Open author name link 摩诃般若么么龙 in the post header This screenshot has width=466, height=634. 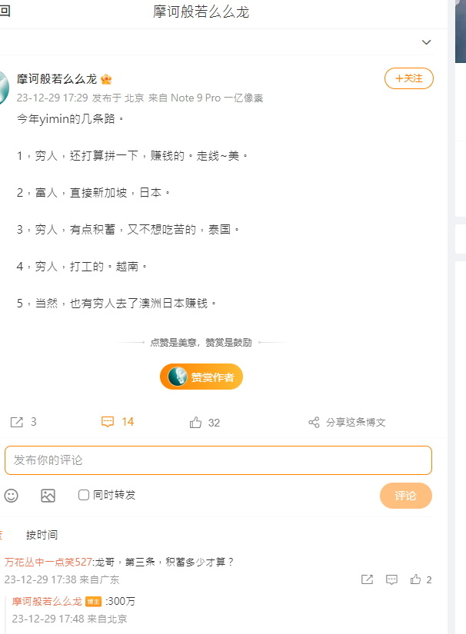click(x=57, y=79)
